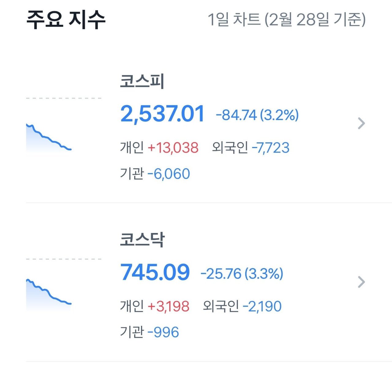Click KOSPI value 2,537.01
Screen dimensions: 392x365
click(x=162, y=114)
